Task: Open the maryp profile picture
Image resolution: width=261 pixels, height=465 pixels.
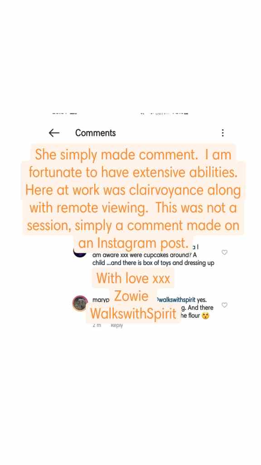Action: (80, 303)
